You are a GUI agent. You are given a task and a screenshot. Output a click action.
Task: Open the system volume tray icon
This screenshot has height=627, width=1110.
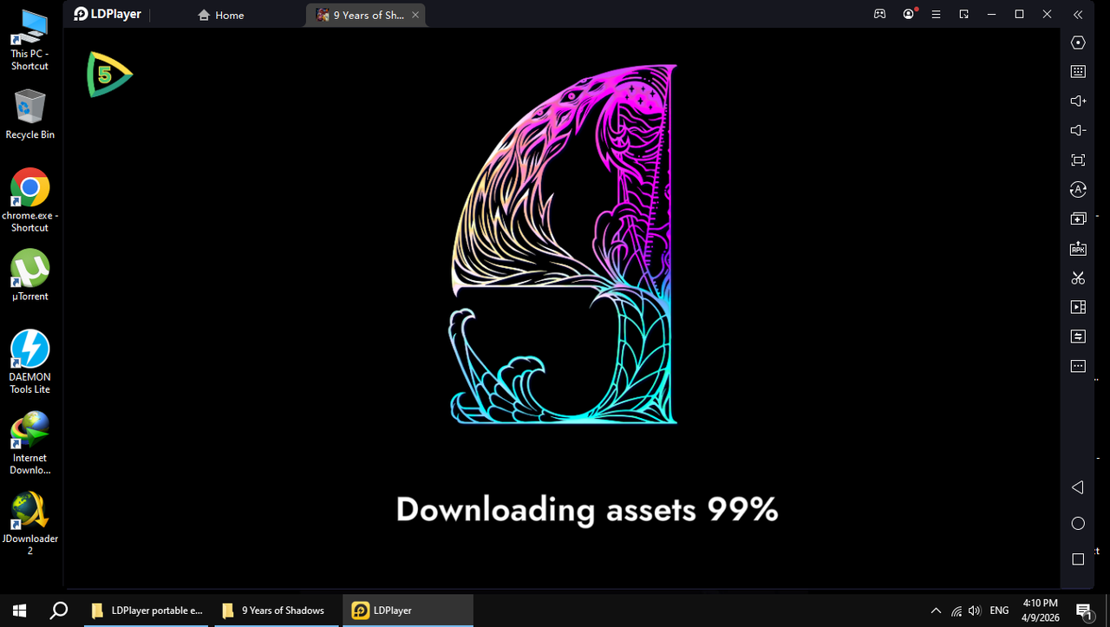pyautogui.click(x=974, y=611)
